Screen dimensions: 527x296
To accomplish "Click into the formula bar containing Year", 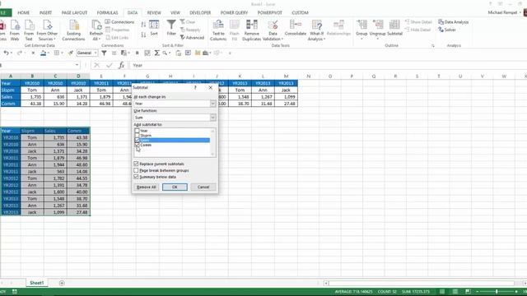I will (x=328, y=65).
